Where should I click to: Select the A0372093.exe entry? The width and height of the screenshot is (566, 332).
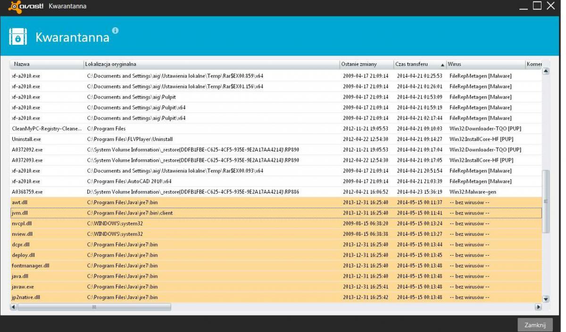[x=276, y=160]
